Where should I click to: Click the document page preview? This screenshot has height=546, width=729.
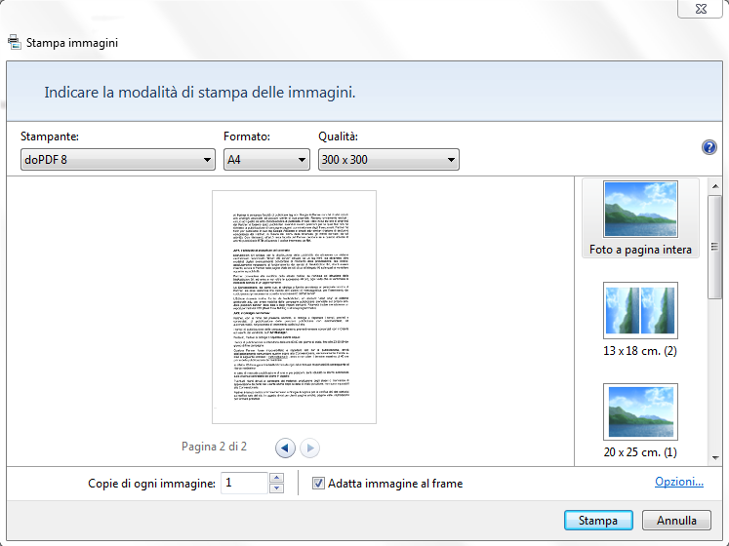click(294, 306)
